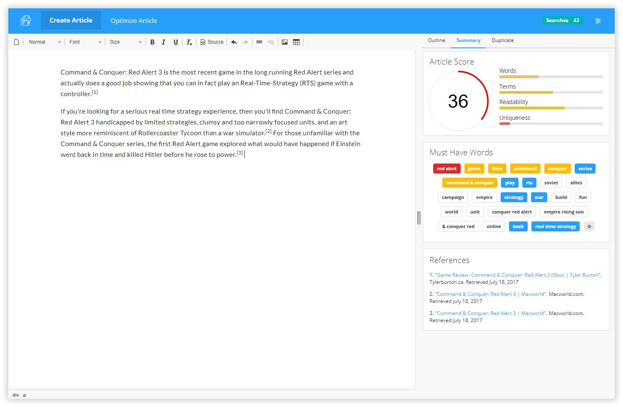Click the 'play' keyword tag

coord(510,183)
